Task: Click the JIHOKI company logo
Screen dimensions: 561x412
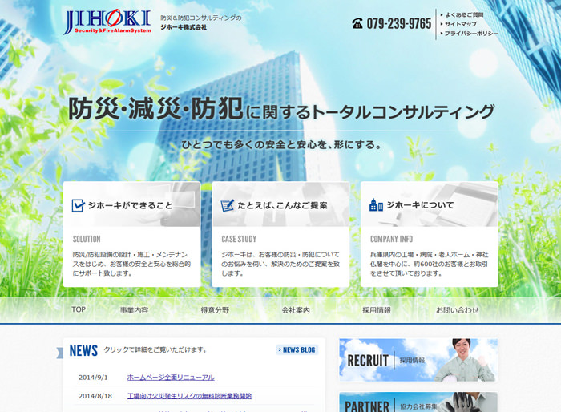Action: pyautogui.click(x=107, y=22)
